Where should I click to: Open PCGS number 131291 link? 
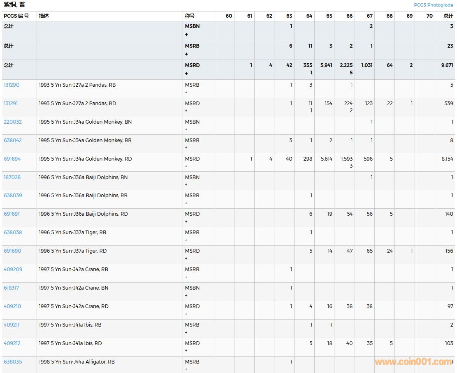[11, 104]
